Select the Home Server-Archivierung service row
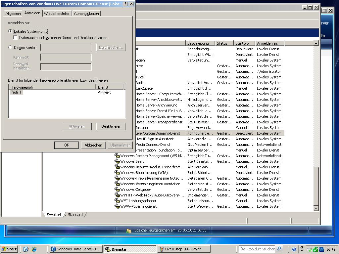This screenshot has width=339, height=254. [210, 105]
